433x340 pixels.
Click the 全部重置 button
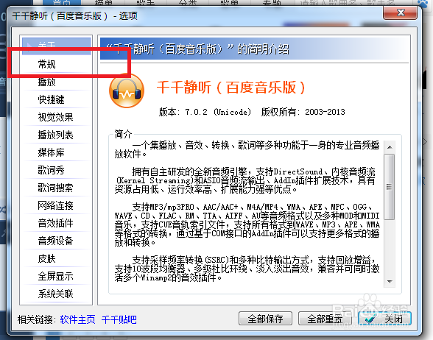click(325, 319)
